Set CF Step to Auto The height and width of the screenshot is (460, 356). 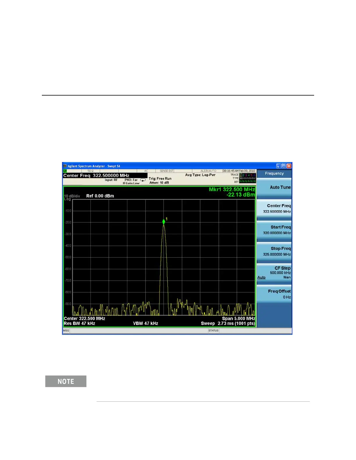point(261,277)
